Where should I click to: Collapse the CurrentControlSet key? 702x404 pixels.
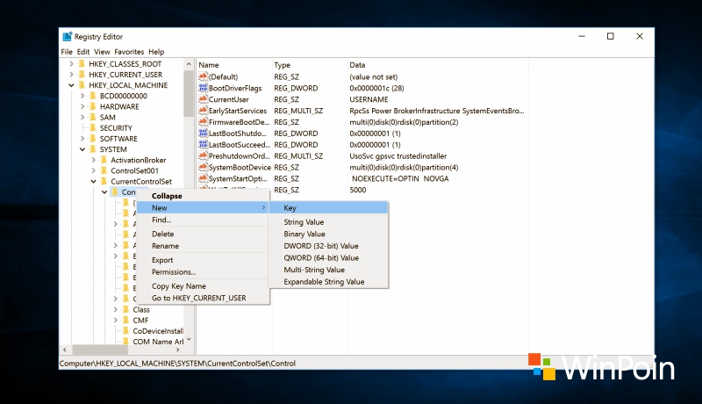coord(94,182)
